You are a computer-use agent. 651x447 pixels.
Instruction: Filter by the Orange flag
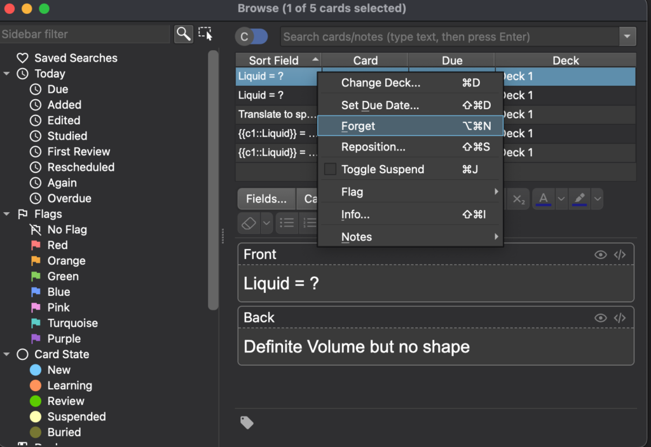(66, 261)
